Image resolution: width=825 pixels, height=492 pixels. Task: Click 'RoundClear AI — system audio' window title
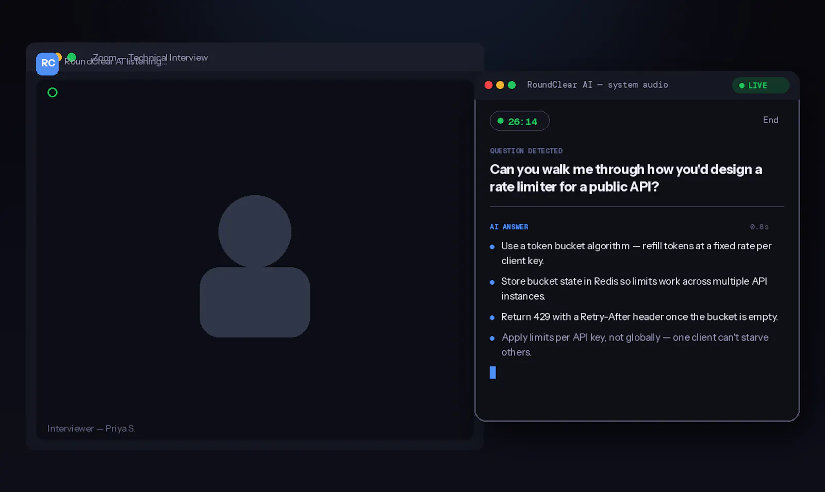pyautogui.click(x=598, y=85)
